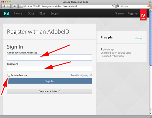
Task: Click the scrollbar up arrow
Action: point(151,111)
